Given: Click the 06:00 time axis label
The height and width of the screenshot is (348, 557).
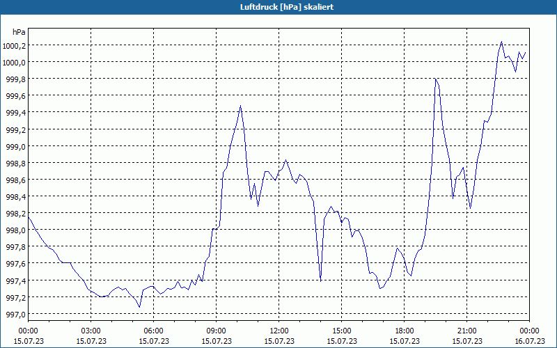Looking at the screenshot, I should click(153, 331).
